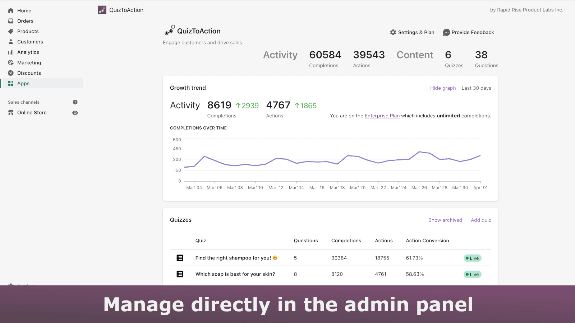Open Online Store sales channel
This screenshot has height=323, width=575.
[x=32, y=113]
